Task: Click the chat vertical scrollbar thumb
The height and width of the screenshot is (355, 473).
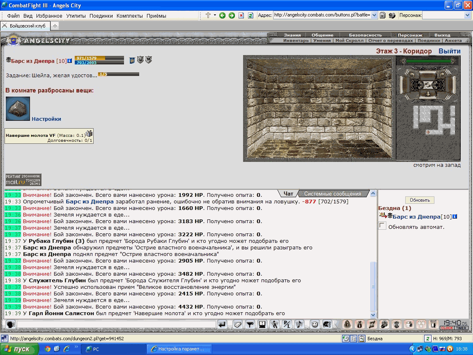Action: click(x=373, y=286)
